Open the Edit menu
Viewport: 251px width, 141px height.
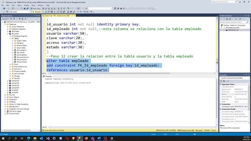(x=7, y=5)
